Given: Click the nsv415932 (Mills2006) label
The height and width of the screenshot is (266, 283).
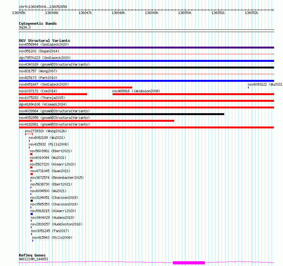Looking at the screenshot, I should coord(49,144).
